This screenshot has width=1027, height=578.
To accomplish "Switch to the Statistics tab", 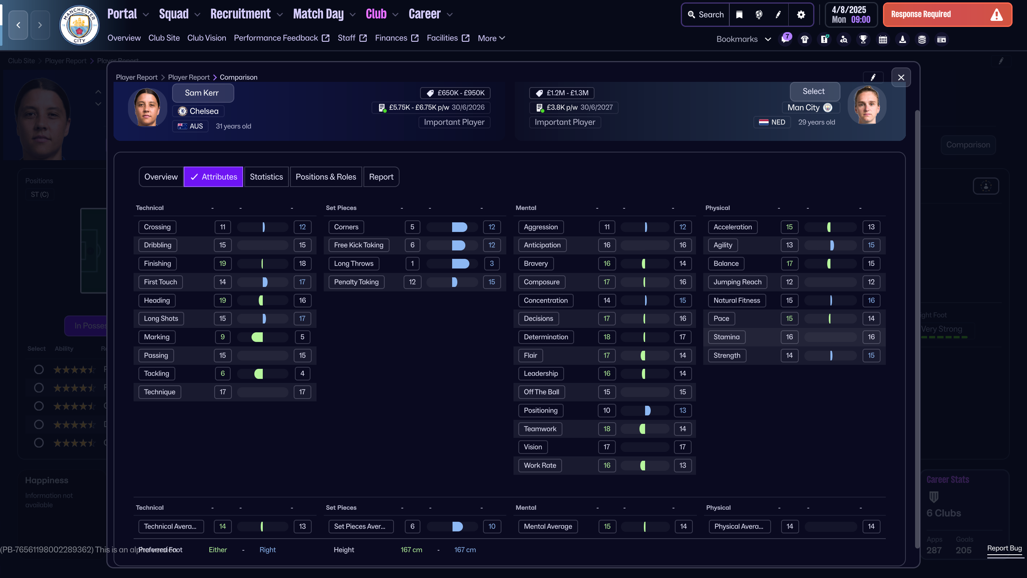I will coord(266,177).
